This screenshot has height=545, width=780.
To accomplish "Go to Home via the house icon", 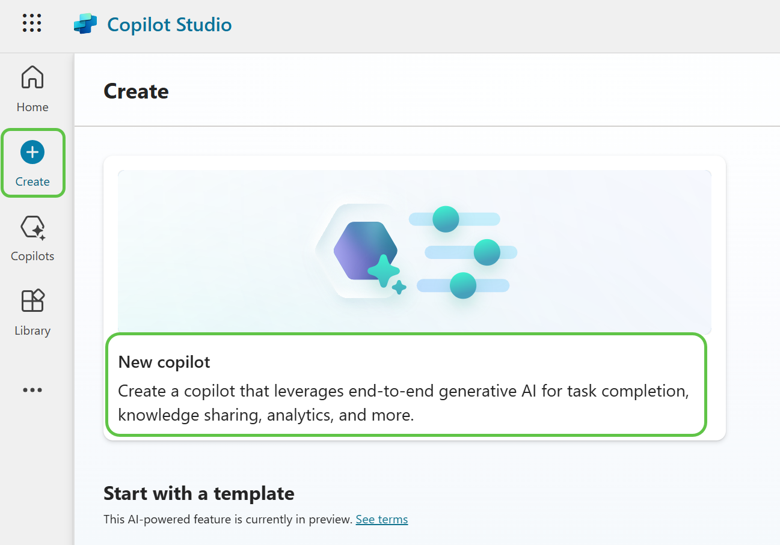I will (32, 77).
